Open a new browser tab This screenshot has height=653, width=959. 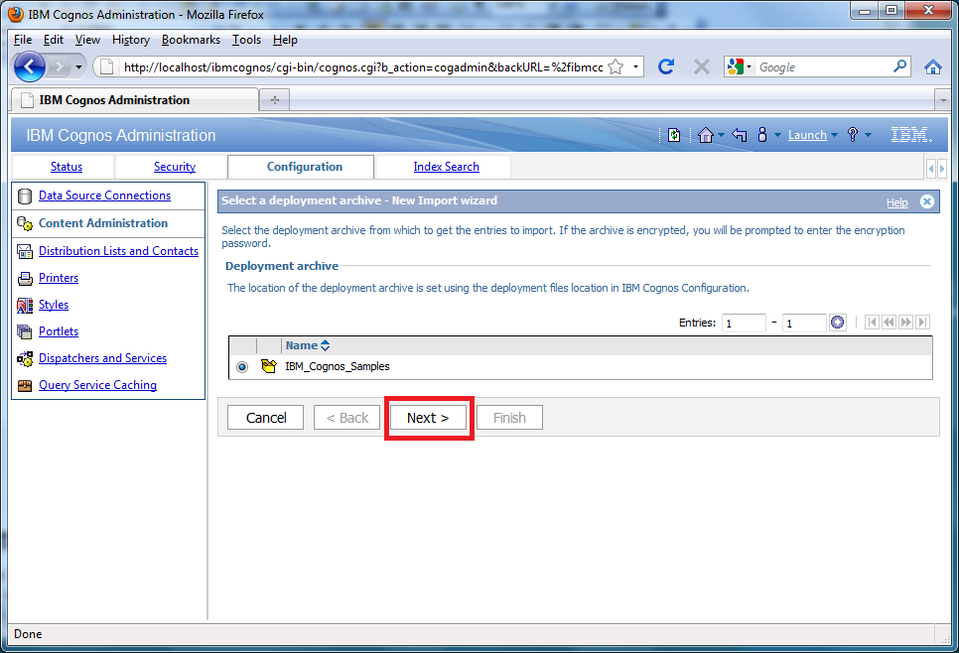[x=275, y=99]
